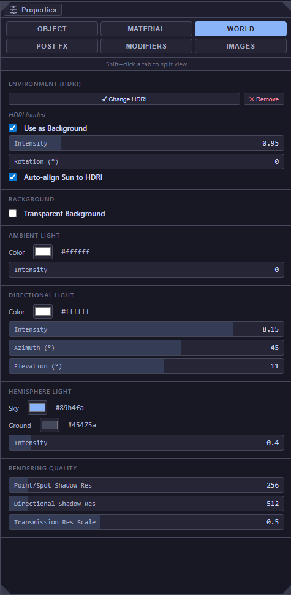The image size is (291, 595).
Task: Click the 'HDRI loaded' status text
Action: coord(27,115)
